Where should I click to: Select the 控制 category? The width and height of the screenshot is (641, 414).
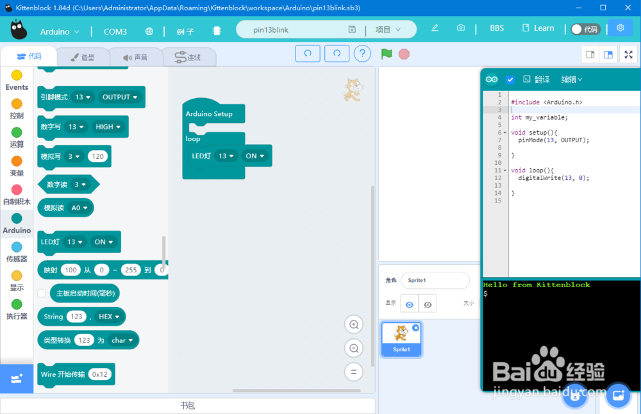(x=17, y=109)
